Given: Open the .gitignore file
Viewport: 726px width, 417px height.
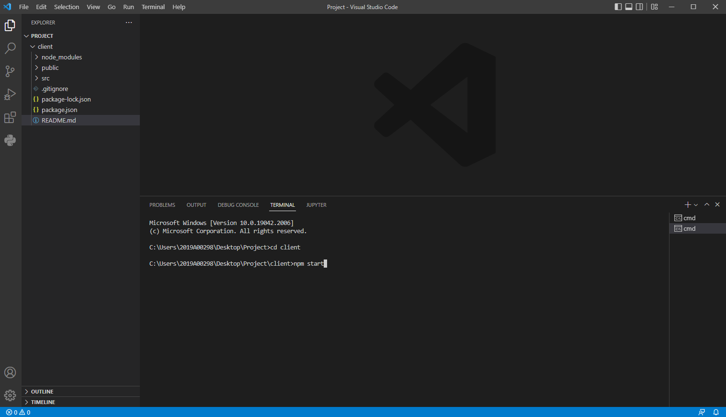Looking at the screenshot, I should (80, 89).
